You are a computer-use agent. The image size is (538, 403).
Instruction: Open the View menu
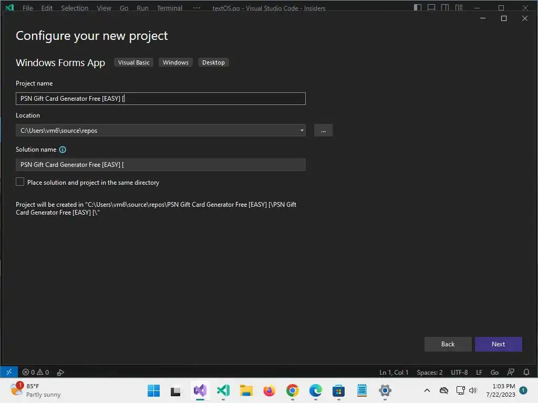pos(104,8)
